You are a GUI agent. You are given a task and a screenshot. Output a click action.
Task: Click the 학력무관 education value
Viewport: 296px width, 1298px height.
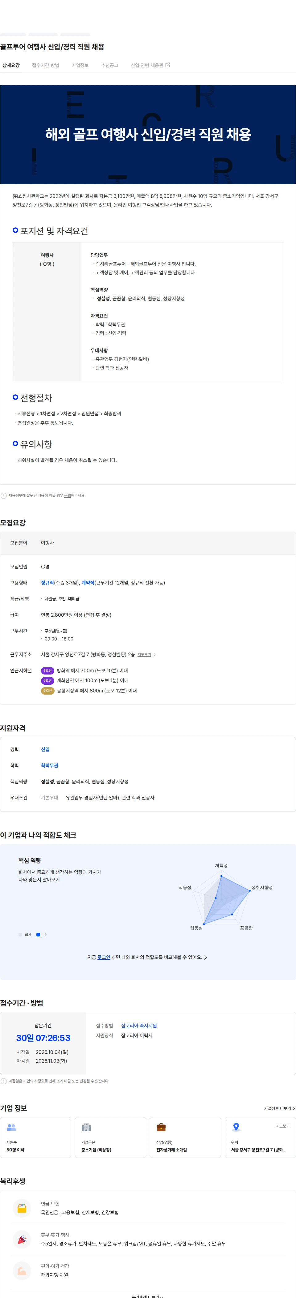pyautogui.click(x=49, y=765)
